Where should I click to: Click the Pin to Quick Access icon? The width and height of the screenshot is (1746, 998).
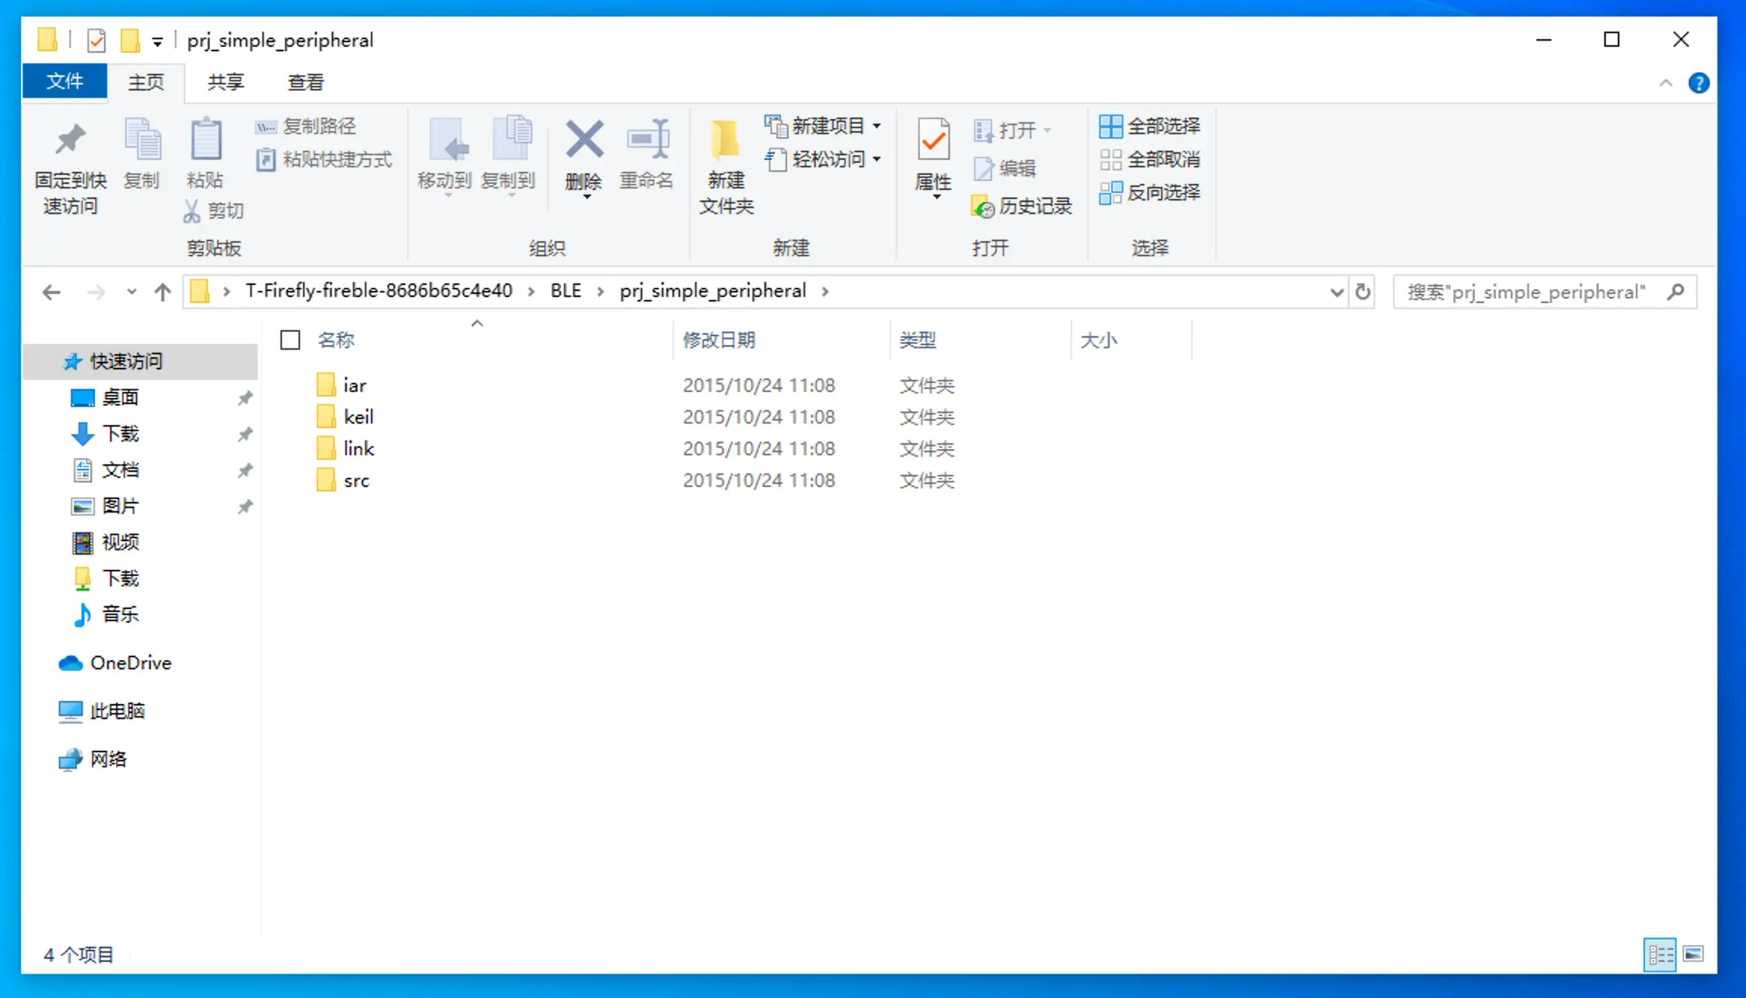pos(71,140)
